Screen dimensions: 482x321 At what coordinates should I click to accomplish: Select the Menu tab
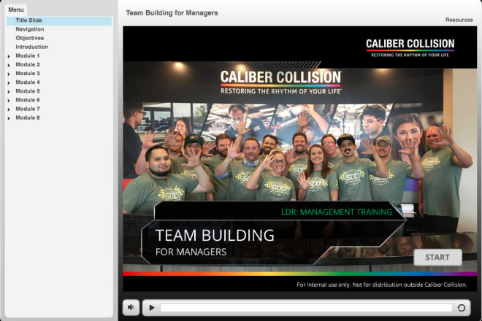(16, 9)
